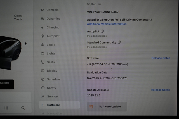Open Safety settings
This screenshot has height=119, width=179.
(49, 88)
